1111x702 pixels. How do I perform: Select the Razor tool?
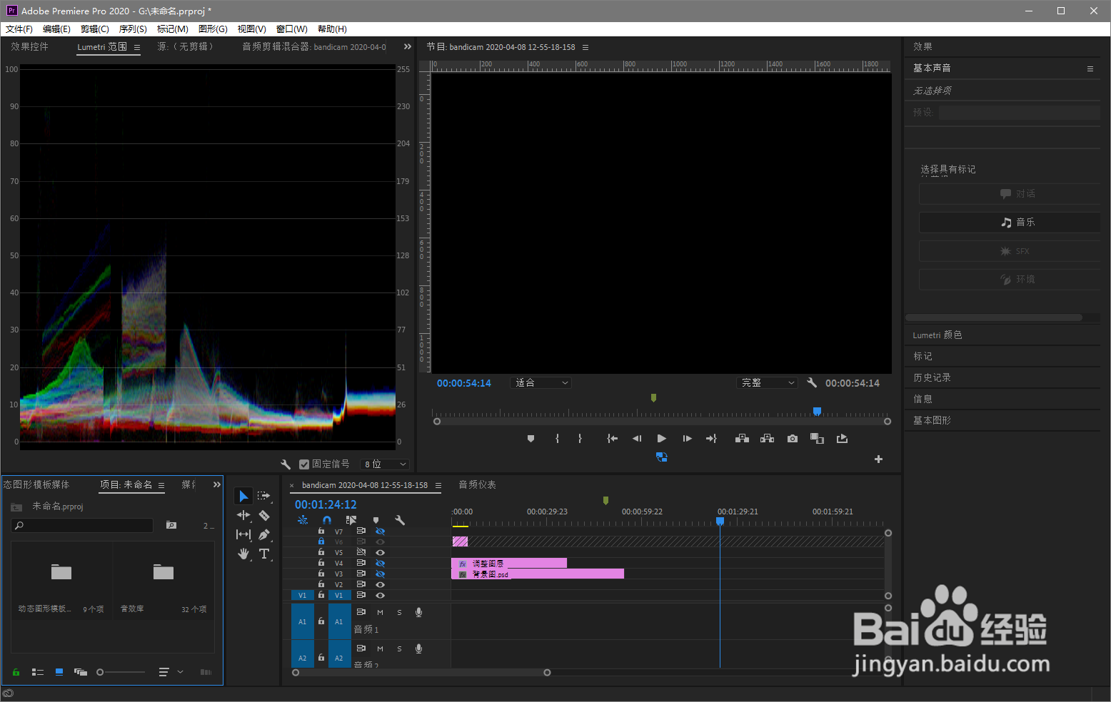point(264,515)
